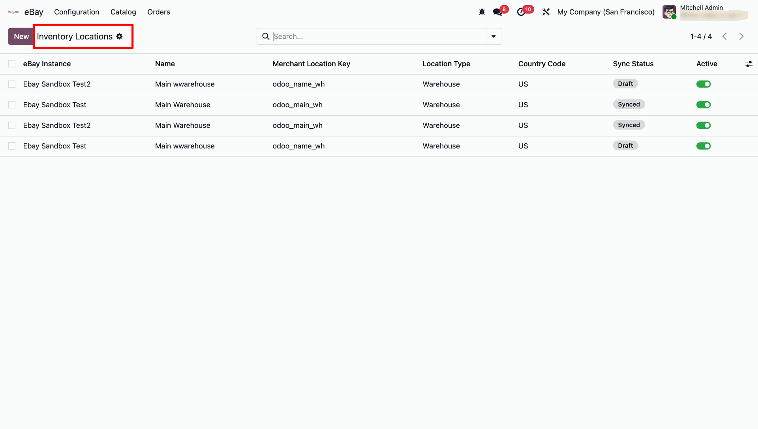The width and height of the screenshot is (758, 429).
Task: Open the Inventory Locations gear actions menu
Action: point(119,36)
